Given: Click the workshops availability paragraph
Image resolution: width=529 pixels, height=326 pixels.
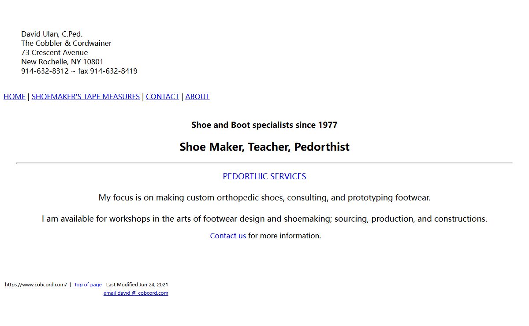Looking at the screenshot, I should tap(264, 219).
